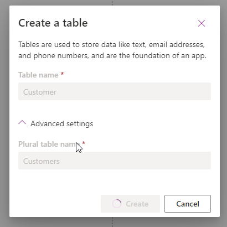Screen dimensions: 227x227
Task: Select the Table name input field
Action: [115, 91]
